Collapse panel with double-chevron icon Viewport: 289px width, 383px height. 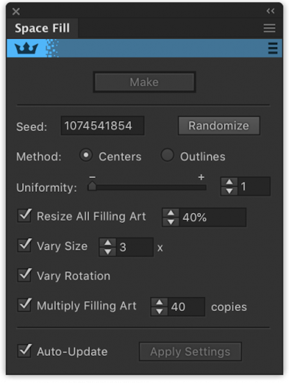pos(270,11)
